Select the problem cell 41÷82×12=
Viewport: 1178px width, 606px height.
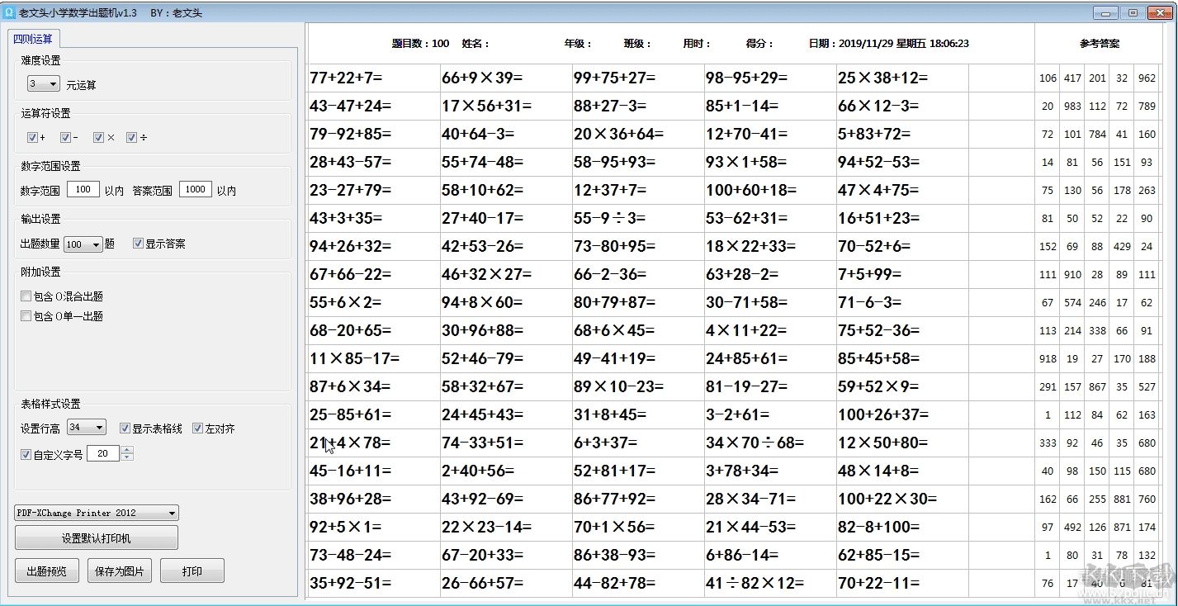coord(770,584)
